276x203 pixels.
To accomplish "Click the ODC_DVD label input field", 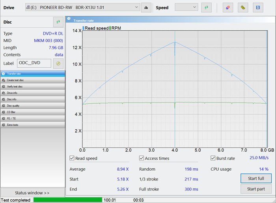I will (34, 63).
